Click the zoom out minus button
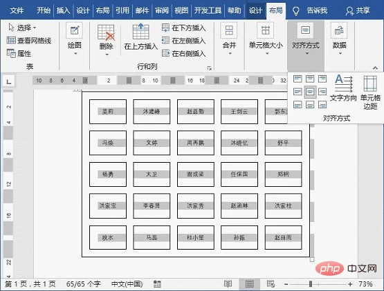 [x=286, y=284]
